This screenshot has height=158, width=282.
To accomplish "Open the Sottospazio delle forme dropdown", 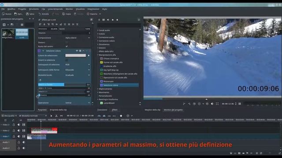I will (x=78, y=70).
